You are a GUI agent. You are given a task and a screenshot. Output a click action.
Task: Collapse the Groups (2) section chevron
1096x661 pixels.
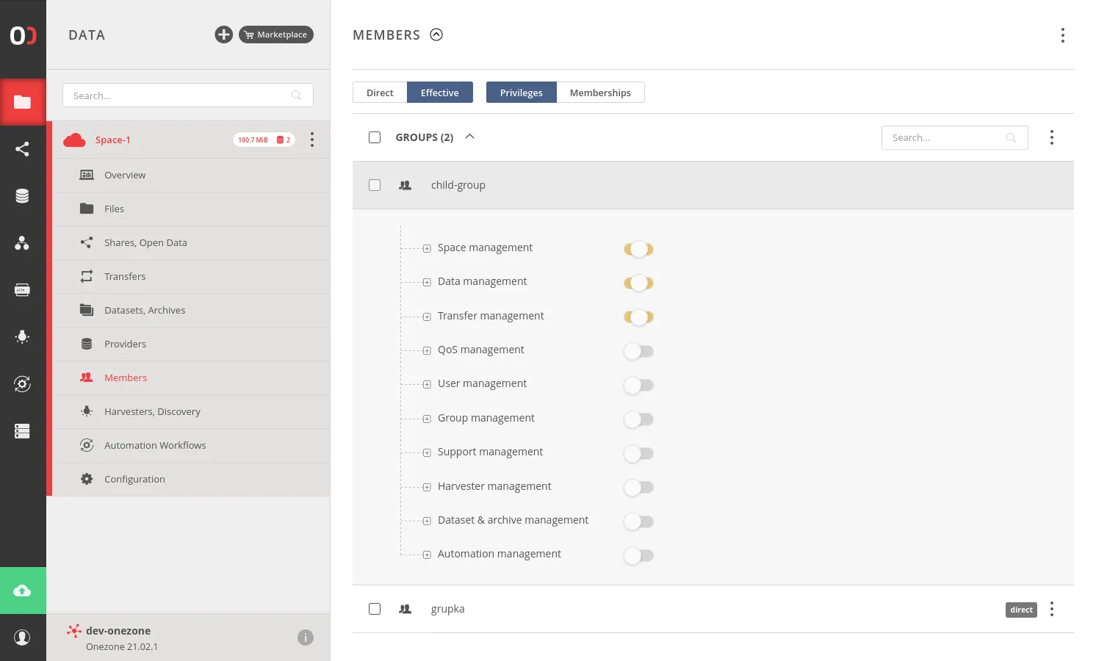[x=470, y=137]
